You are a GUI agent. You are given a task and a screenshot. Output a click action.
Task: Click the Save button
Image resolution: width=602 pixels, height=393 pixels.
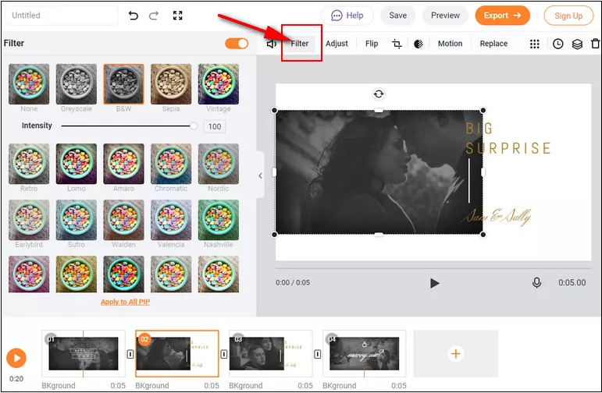coord(397,16)
